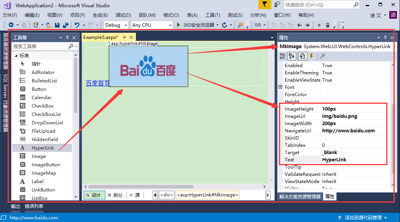Select HyperLink control in toolbox
The image size is (400, 222).
[x=42, y=148]
